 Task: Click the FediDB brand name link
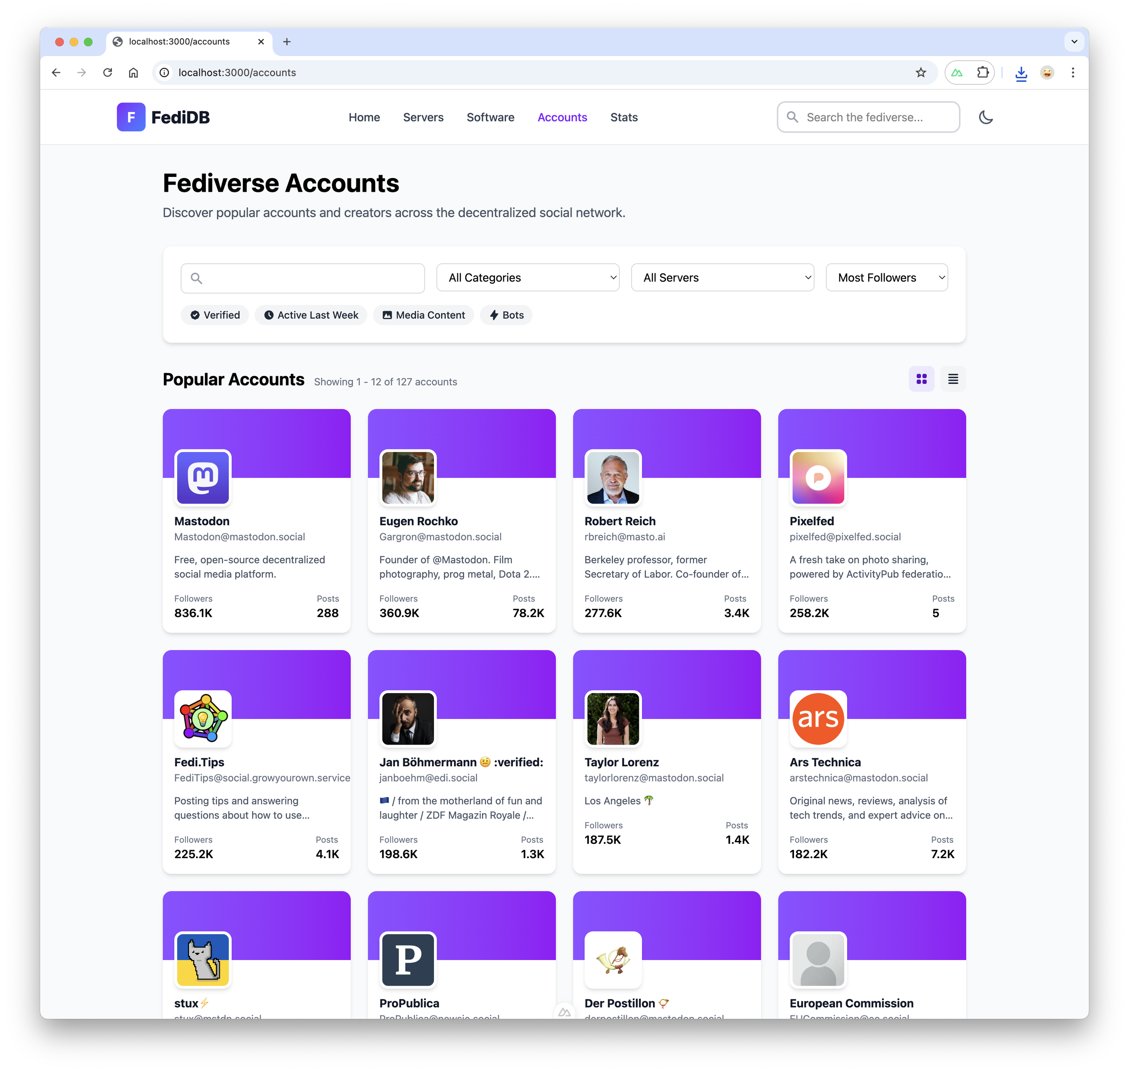[x=180, y=117]
